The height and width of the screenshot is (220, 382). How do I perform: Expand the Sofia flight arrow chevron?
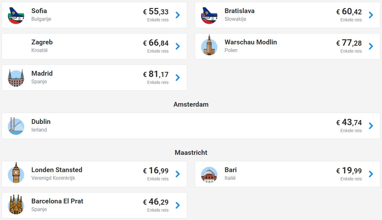tap(178, 15)
